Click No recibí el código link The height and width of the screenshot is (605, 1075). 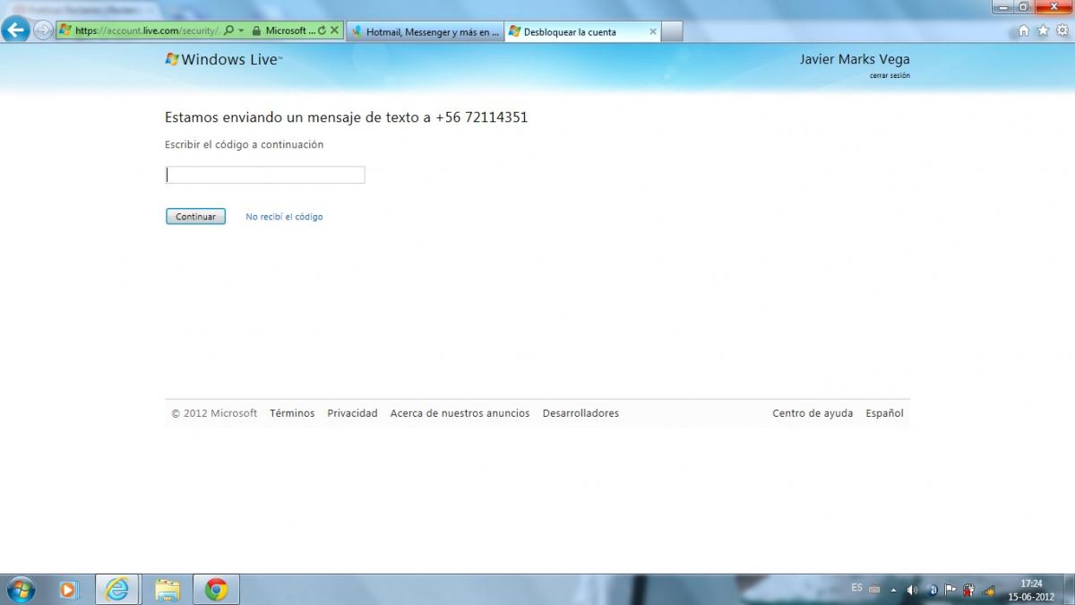(x=284, y=217)
